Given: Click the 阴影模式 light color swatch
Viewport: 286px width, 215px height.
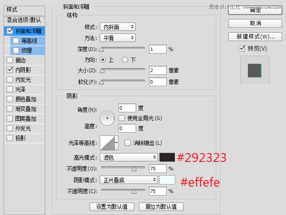Looking at the screenshot, I should (x=167, y=180).
